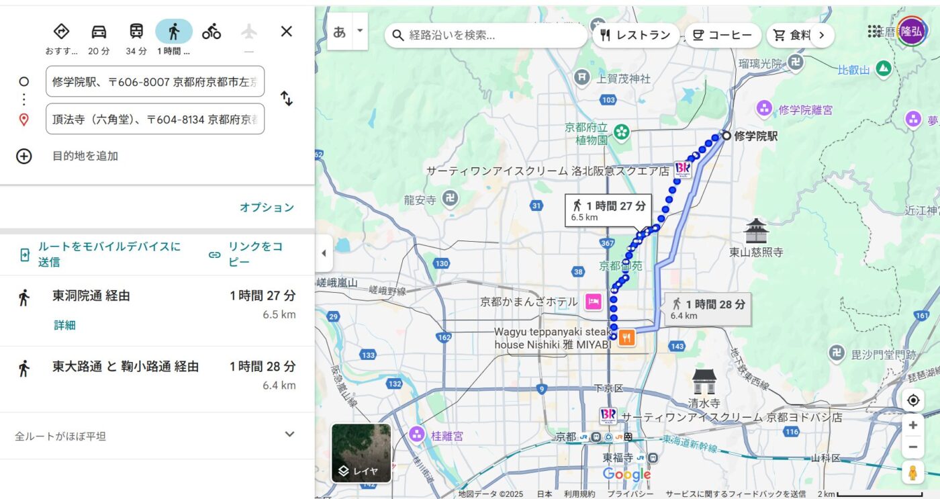The width and height of the screenshot is (940, 499).
Task: Open the Google apps grid
Action: pos(874,32)
